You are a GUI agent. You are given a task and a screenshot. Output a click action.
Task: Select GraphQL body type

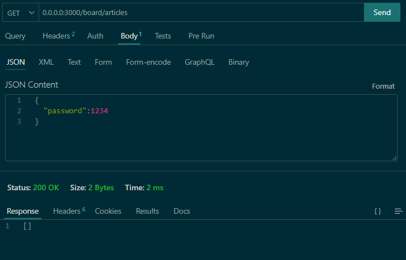200,62
